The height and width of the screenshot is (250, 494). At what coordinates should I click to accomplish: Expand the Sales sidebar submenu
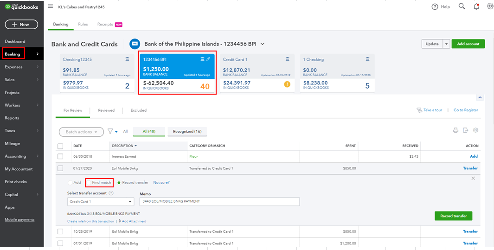(x=38, y=80)
